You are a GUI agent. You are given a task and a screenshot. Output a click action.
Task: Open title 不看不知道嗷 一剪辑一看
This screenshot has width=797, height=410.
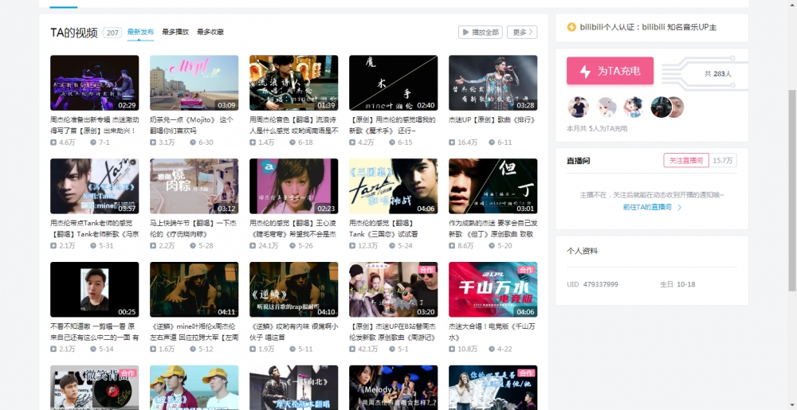[x=95, y=332]
